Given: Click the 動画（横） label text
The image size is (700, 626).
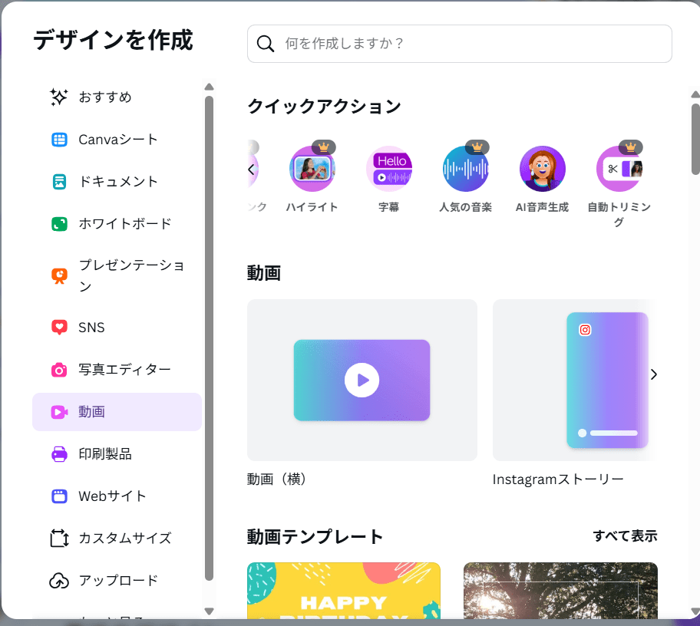Looking at the screenshot, I should pos(277,479).
